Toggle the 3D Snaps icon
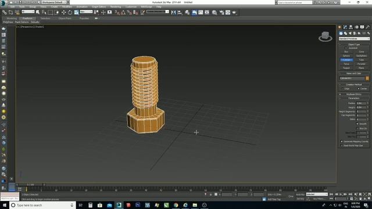The image size is (372, 209). coord(117,12)
